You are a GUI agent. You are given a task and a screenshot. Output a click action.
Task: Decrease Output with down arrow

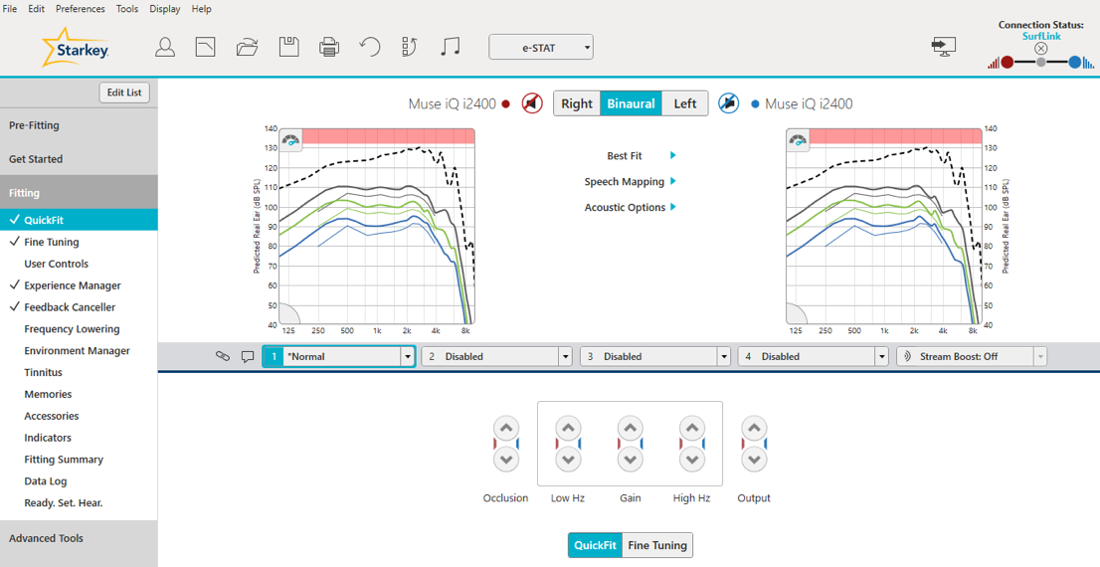pos(754,460)
